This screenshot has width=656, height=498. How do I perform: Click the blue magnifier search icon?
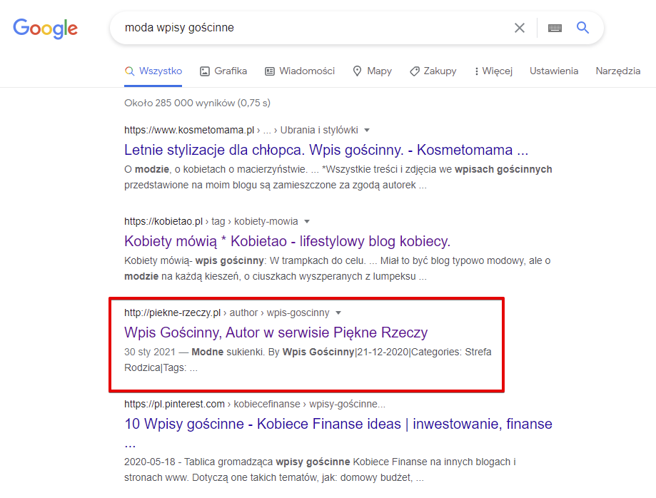[x=582, y=28]
